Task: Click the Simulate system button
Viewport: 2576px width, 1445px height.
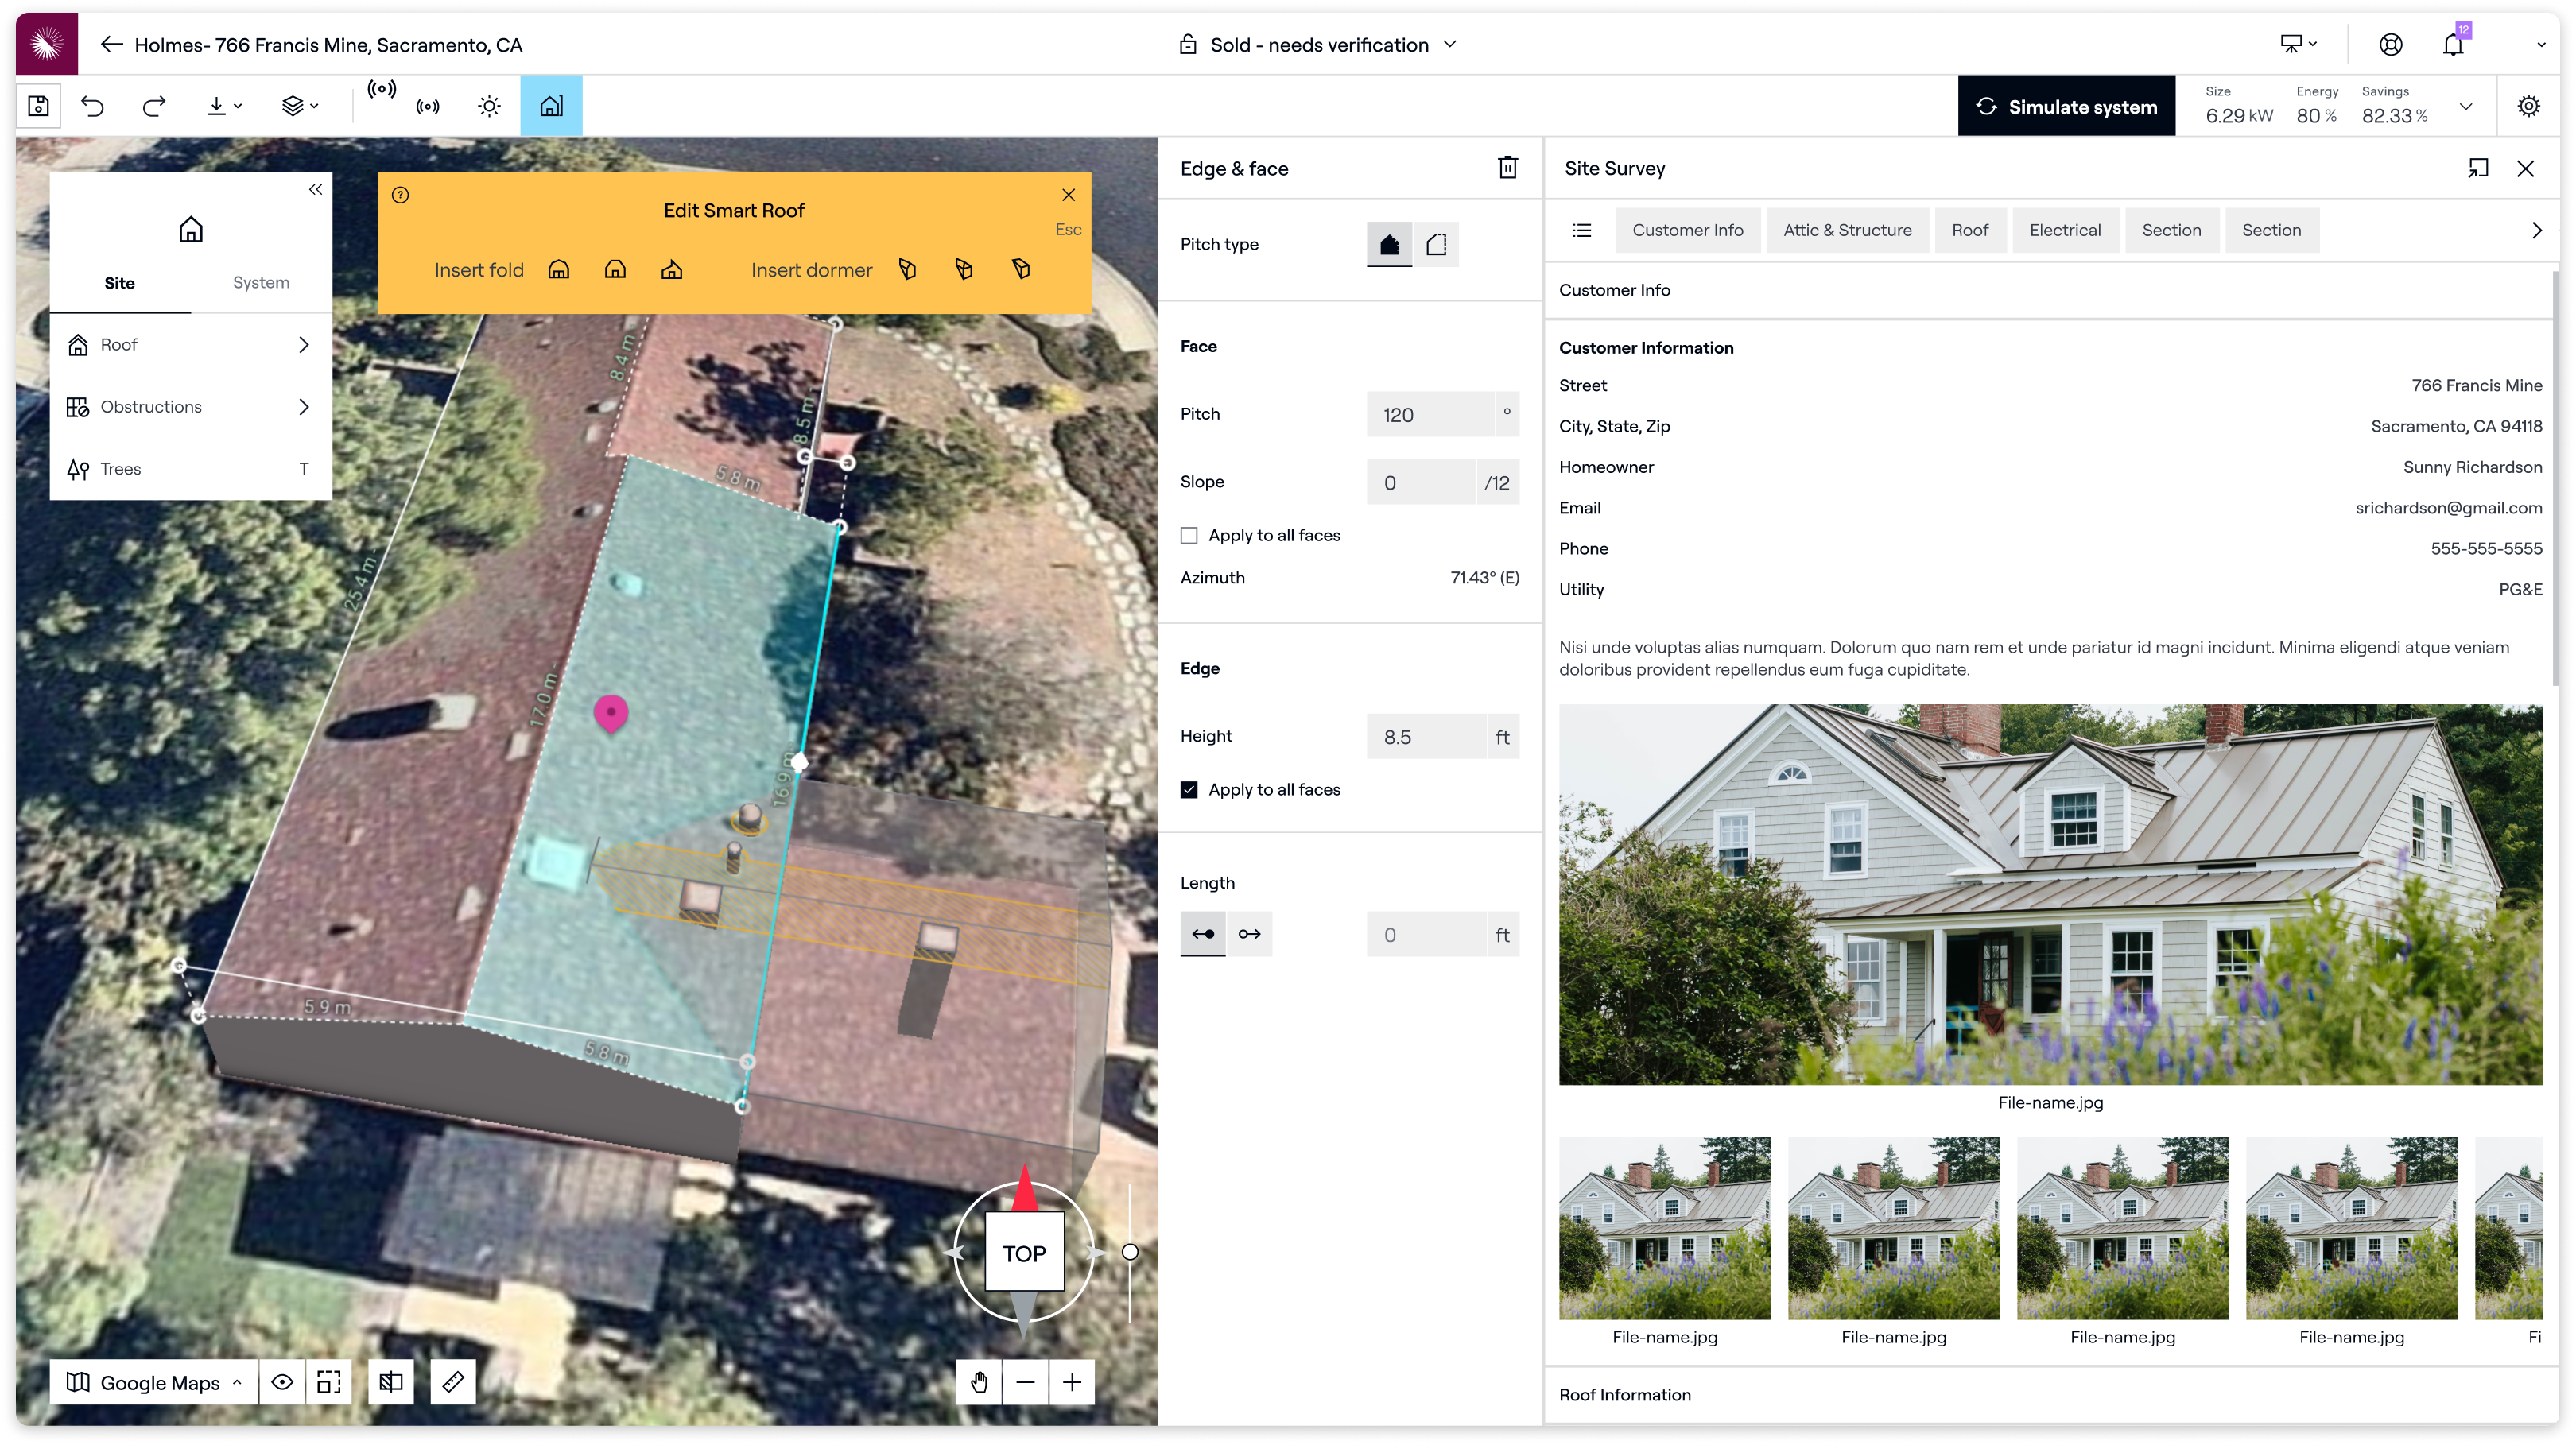Action: tap(2066, 105)
